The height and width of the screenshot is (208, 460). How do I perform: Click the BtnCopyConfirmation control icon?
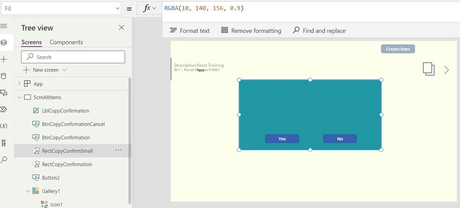[x=36, y=137]
